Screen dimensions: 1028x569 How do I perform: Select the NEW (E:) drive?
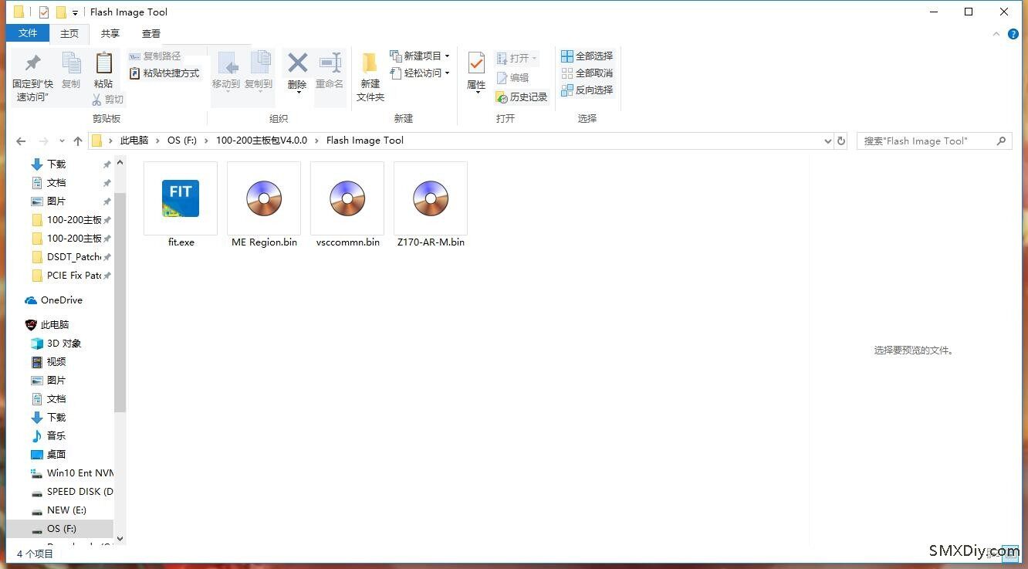66,510
